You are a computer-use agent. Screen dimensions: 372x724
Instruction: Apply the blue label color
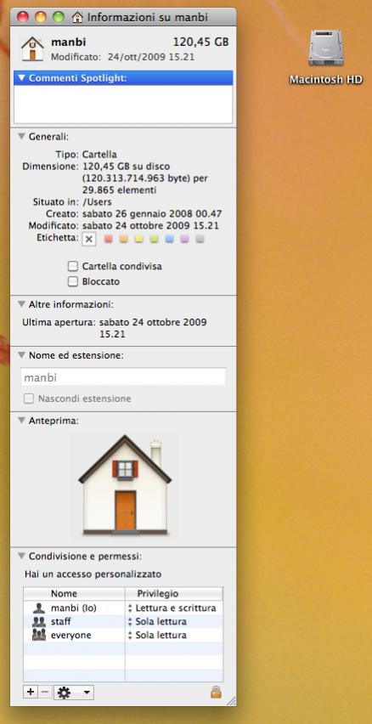click(x=170, y=239)
